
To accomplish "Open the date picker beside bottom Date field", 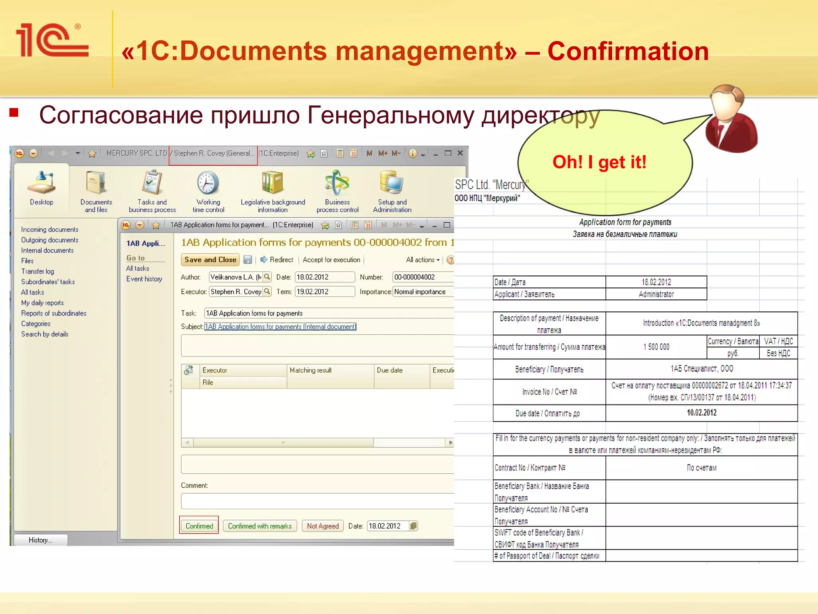I will click(x=413, y=526).
